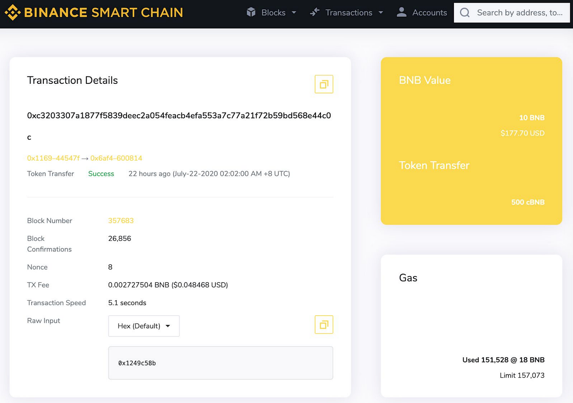
Task: Open block number 357683 link
Action: pos(121,221)
